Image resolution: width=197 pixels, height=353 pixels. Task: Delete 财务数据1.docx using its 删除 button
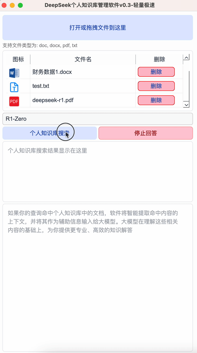pos(156,72)
